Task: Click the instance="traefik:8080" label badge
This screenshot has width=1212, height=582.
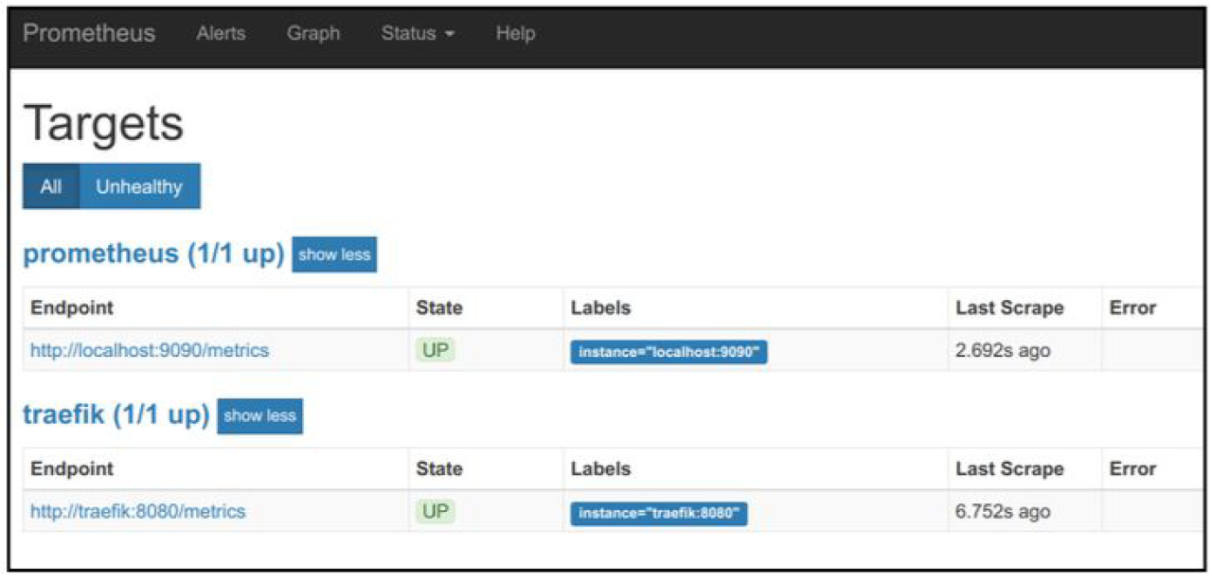Action: (x=658, y=513)
